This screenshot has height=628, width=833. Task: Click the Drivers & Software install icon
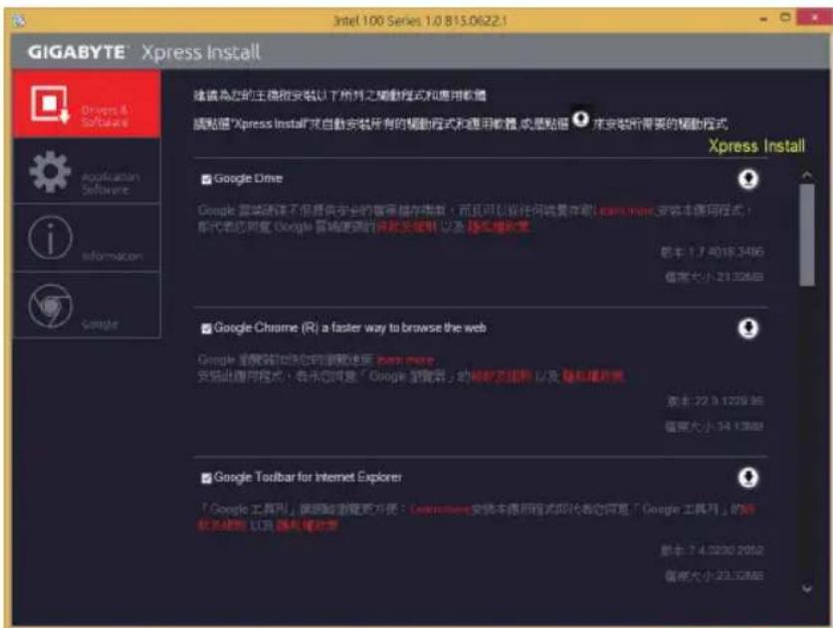50,105
